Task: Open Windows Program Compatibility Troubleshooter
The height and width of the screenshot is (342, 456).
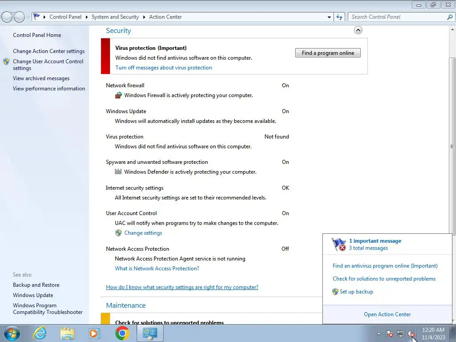Action: (x=48, y=309)
